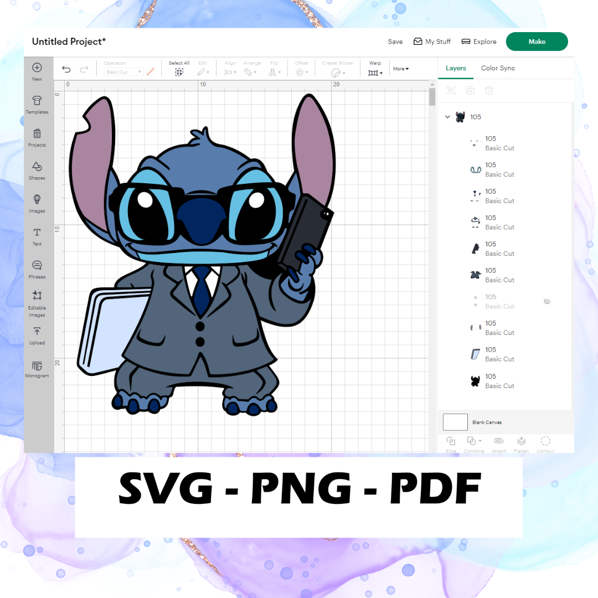Click the Stitch image on the canvas

[202, 255]
